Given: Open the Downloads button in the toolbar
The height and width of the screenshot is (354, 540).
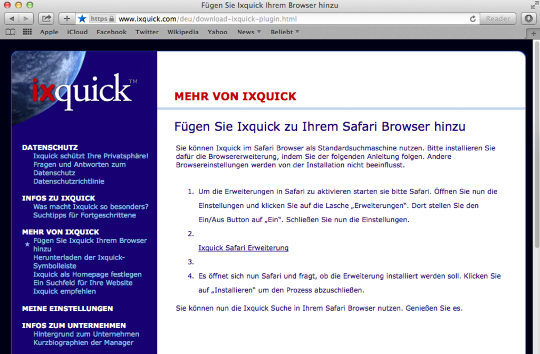Looking at the screenshot, I should click(528, 18).
